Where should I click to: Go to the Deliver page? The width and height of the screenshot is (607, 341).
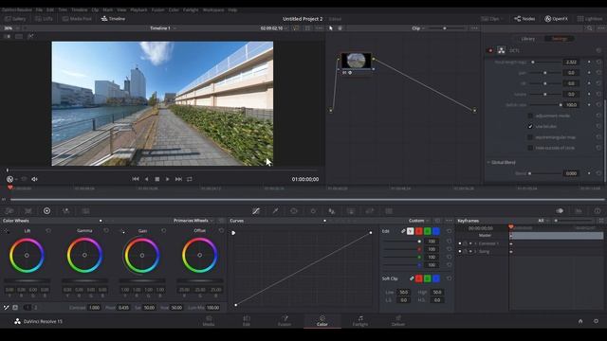click(398, 321)
